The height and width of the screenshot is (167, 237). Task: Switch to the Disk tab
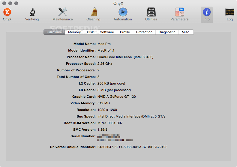click(x=90, y=32)
